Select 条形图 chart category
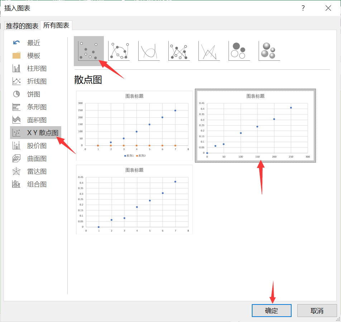Viewport: 341px width, 322px height. pos(35,107)
